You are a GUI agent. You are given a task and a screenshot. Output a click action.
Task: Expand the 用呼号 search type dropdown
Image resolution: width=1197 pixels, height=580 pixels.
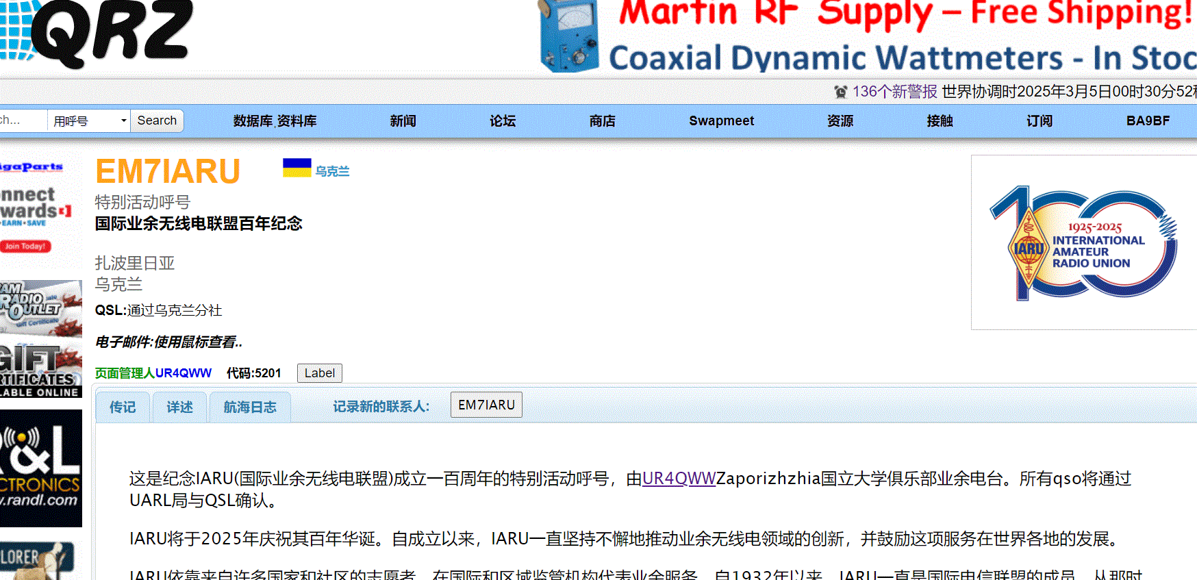click(89, 121)
